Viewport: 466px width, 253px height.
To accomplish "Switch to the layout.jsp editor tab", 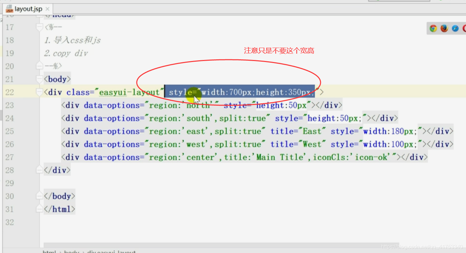I will click(27, 9).
